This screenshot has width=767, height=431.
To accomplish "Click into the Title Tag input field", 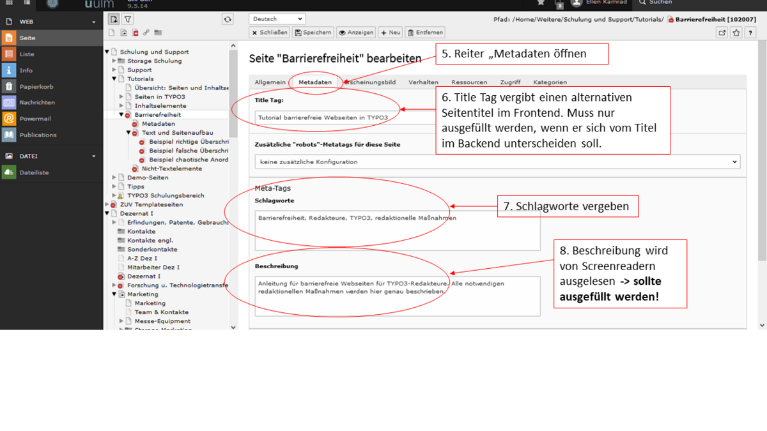I will (344, 117).
